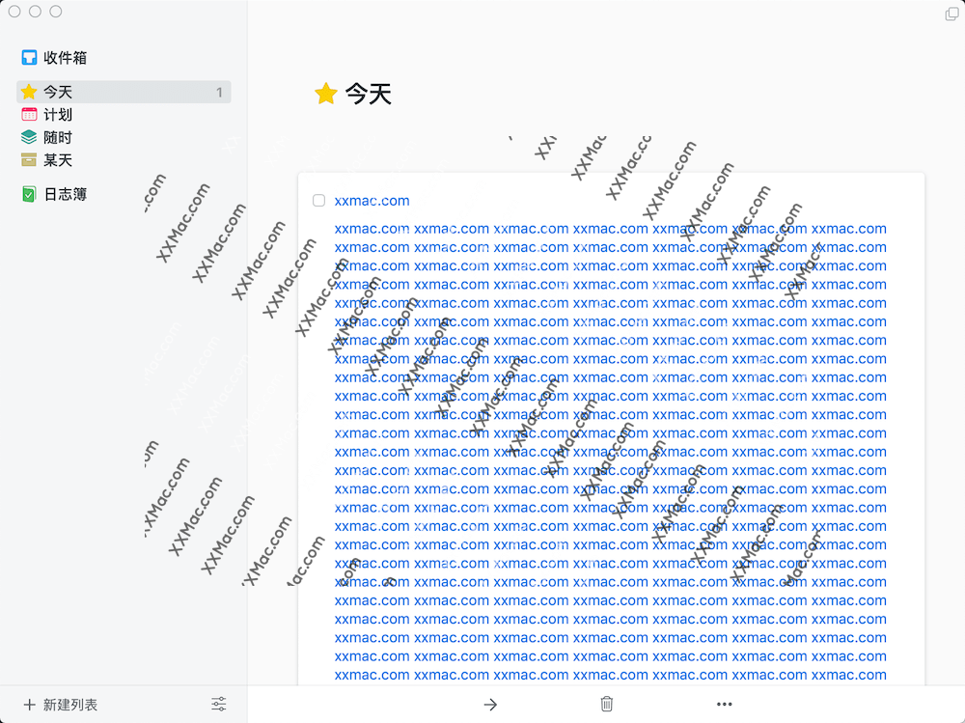The height and width of the screenshot is (723, 965).
Task: Select the 今天 list in sidebar
Action: pyautogui.click(x=58, y=93)
